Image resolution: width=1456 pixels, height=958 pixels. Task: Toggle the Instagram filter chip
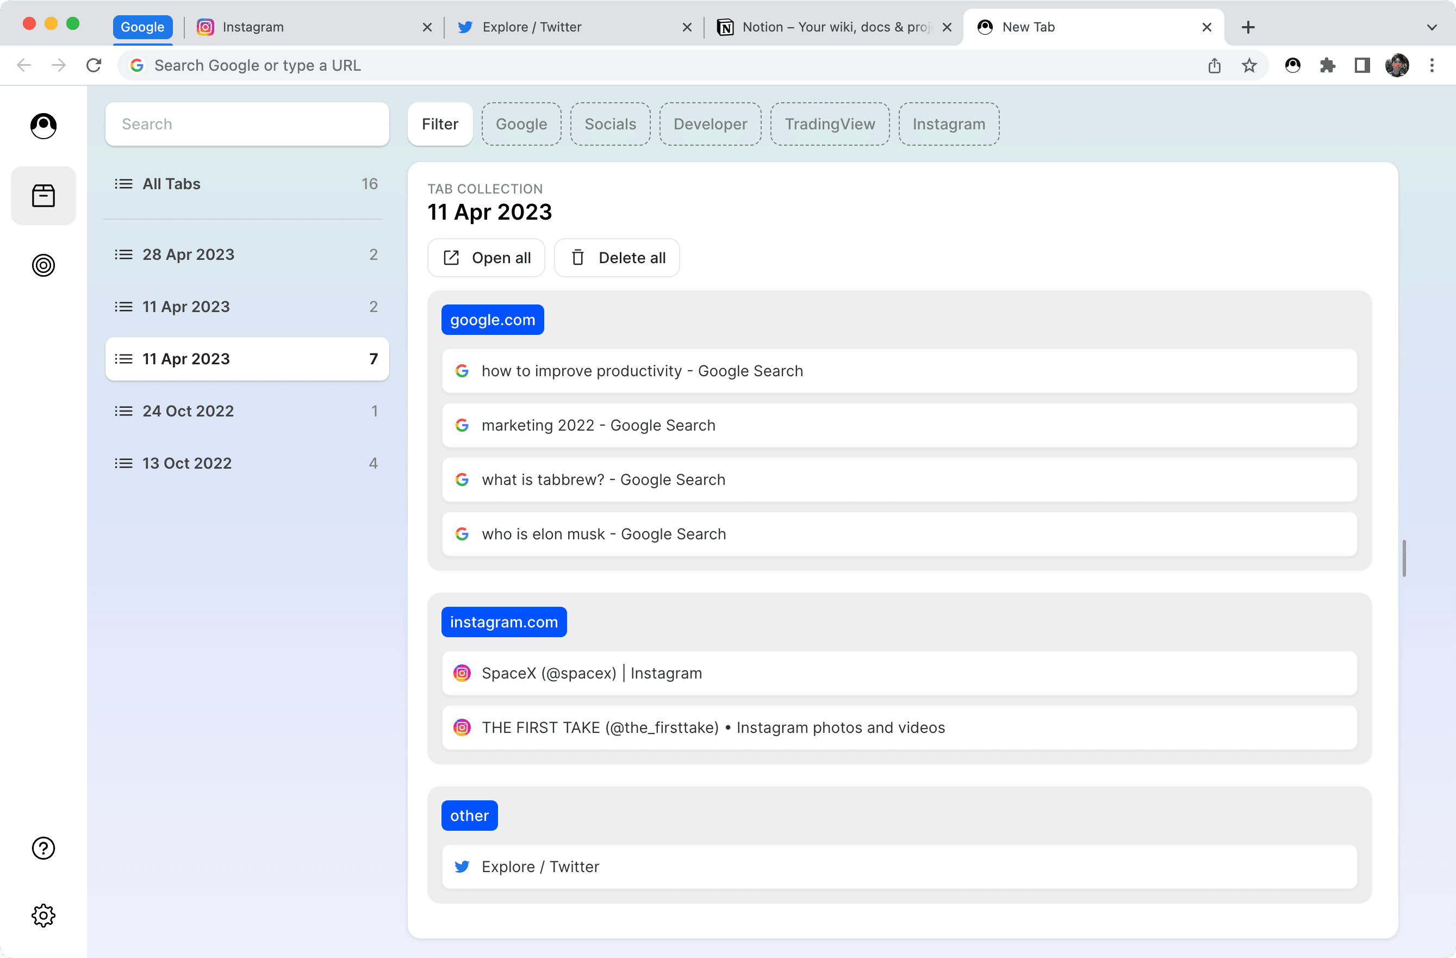click(949, 124)
